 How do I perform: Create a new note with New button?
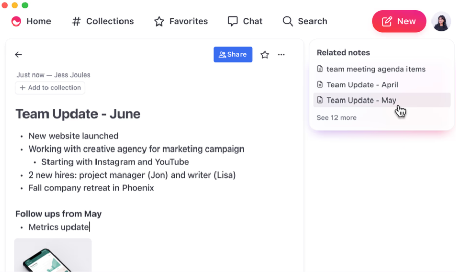pyautogui.click(x=399, y=21)
